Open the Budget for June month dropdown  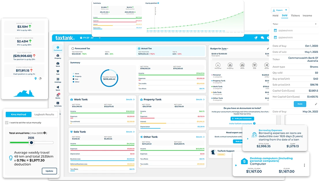click(225, 48)
